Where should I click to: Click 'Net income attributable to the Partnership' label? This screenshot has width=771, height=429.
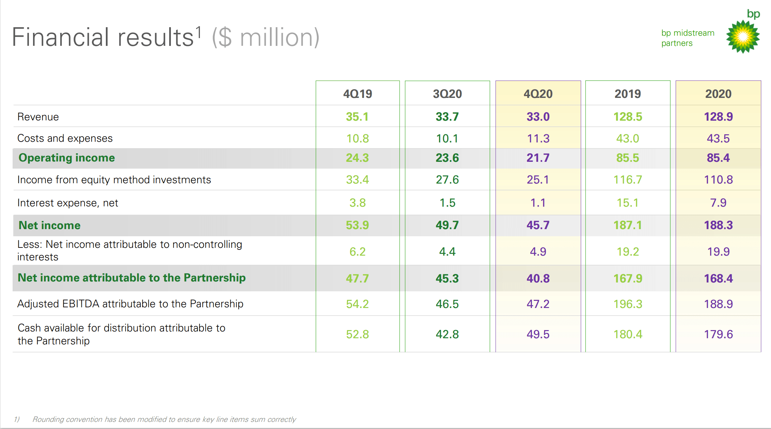(x=132, y=278)
